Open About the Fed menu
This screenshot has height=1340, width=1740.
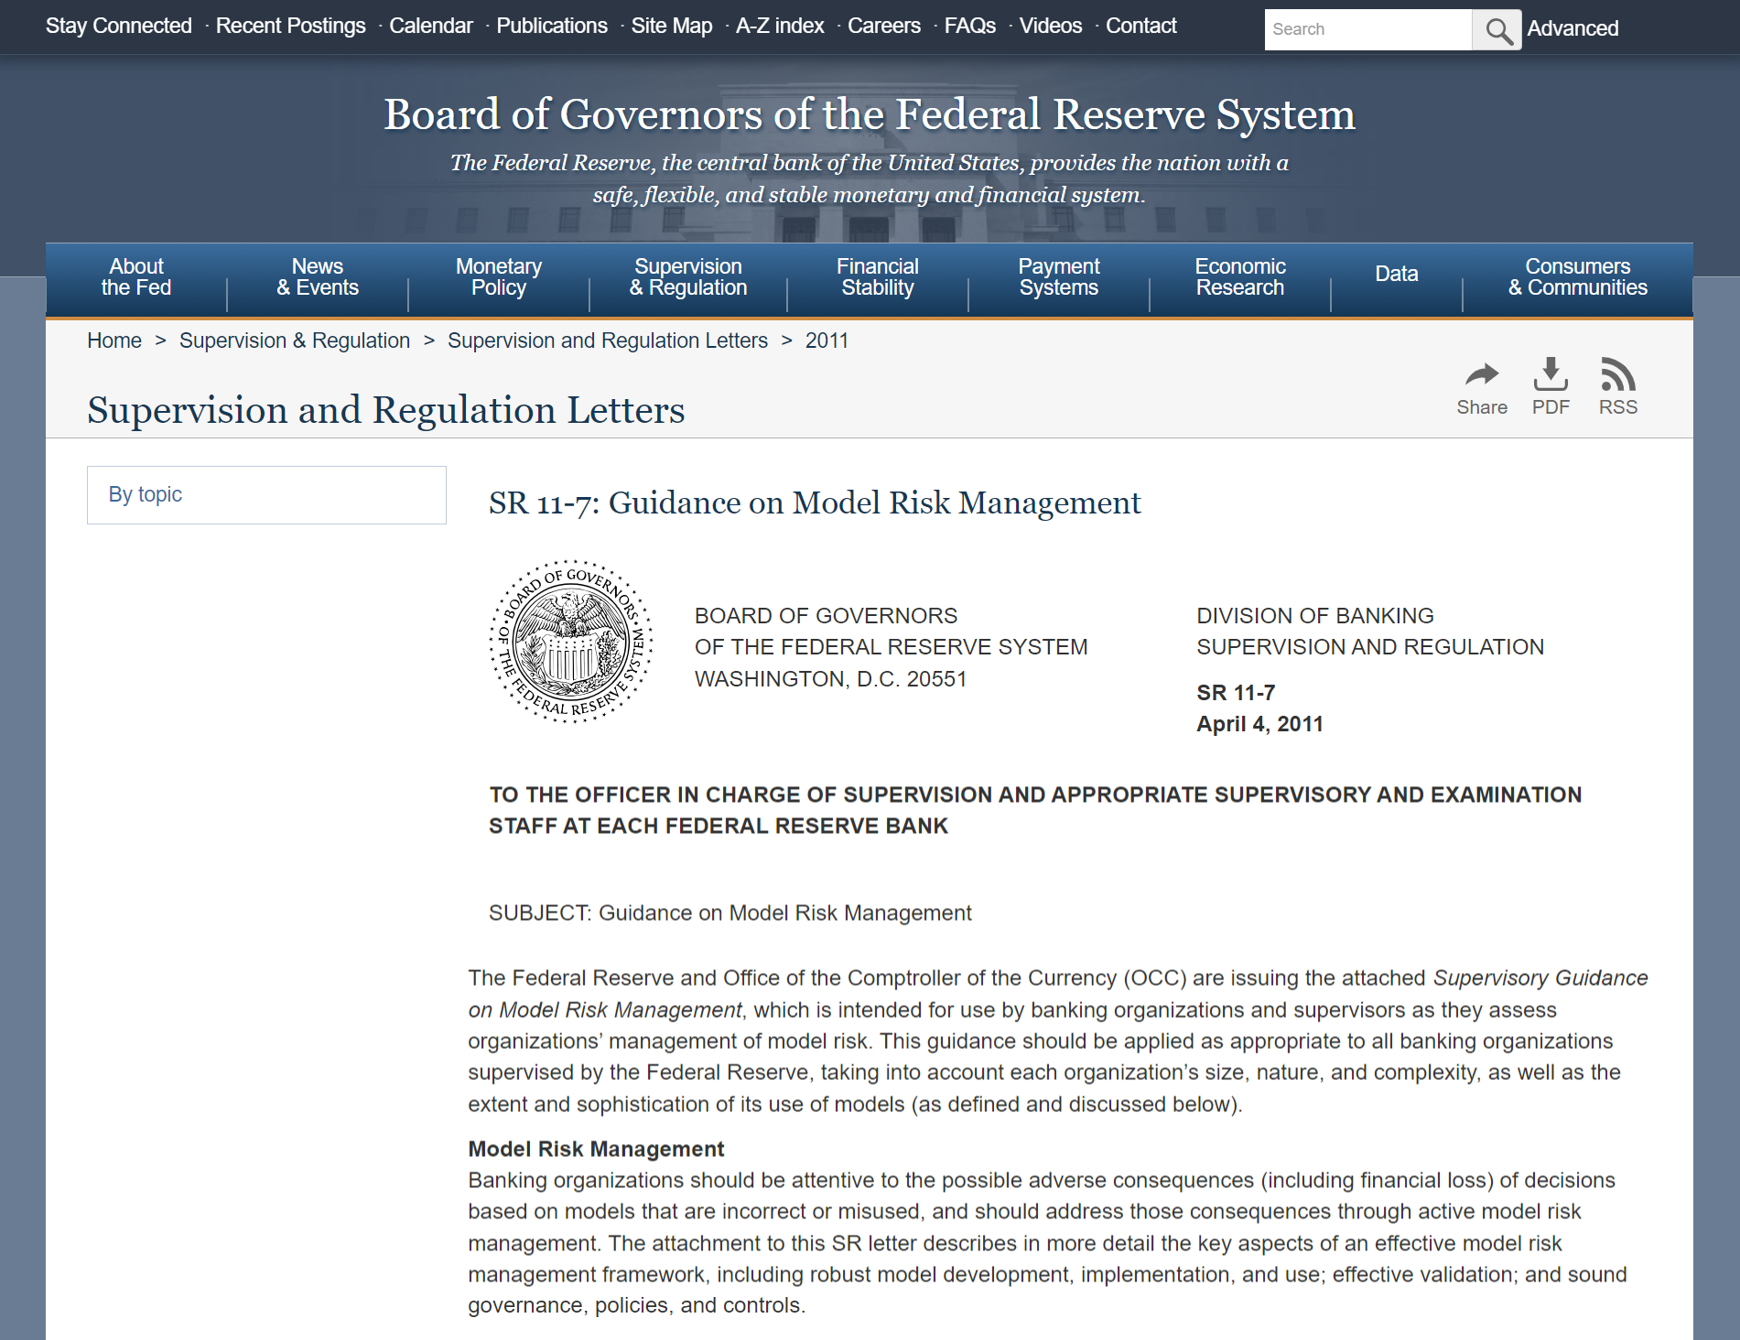(x=136, y=277)
